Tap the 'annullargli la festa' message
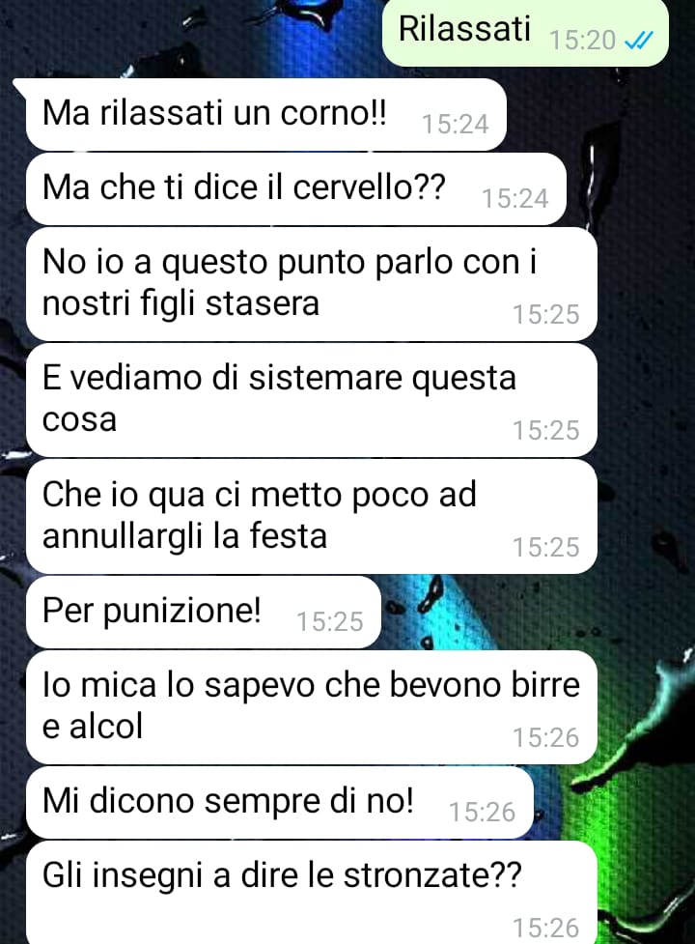 tap(312, 517)
